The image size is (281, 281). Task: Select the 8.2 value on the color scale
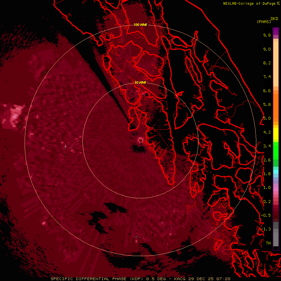coord(267,63)
